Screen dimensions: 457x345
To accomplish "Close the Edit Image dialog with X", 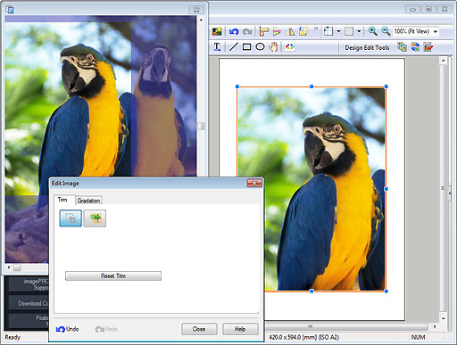I will click(254, 183).
